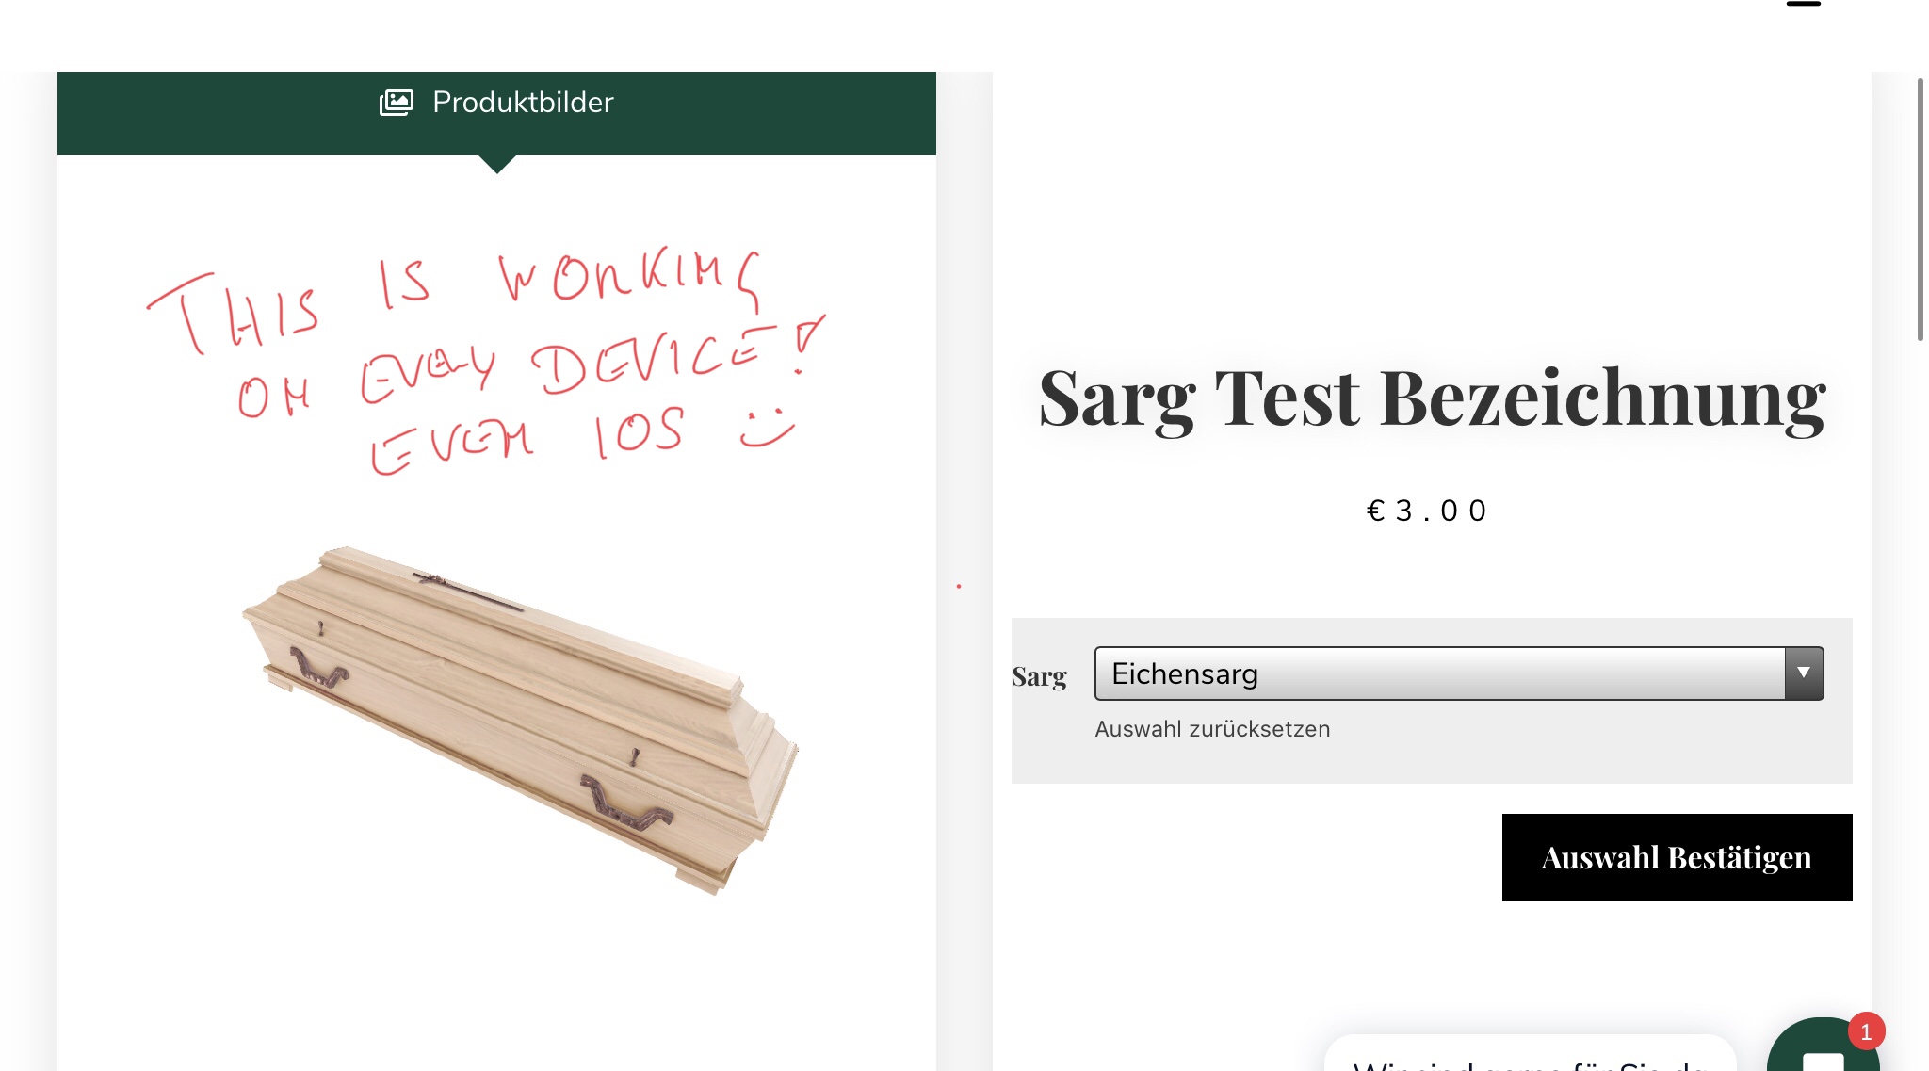Click the pointer triangle under Produktbilder
Image resolution: width=1929 pixels, height=1071 pixels.
[x=497, y=165]
